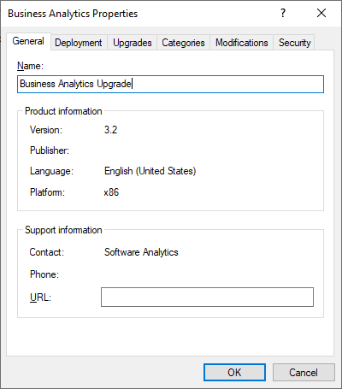Click the question mark help button

coord(283,13)
